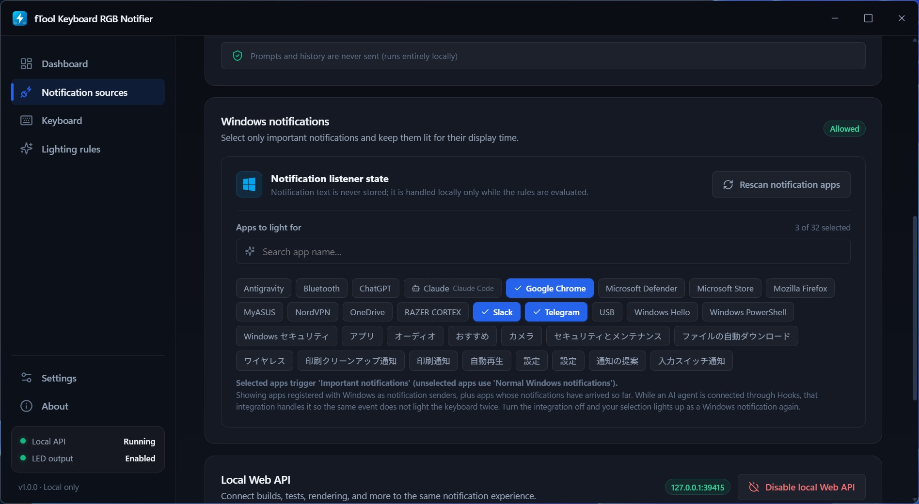Toggle the Windows セキュリティ chip
919x504 pixels.
click(x=286, y=336)
